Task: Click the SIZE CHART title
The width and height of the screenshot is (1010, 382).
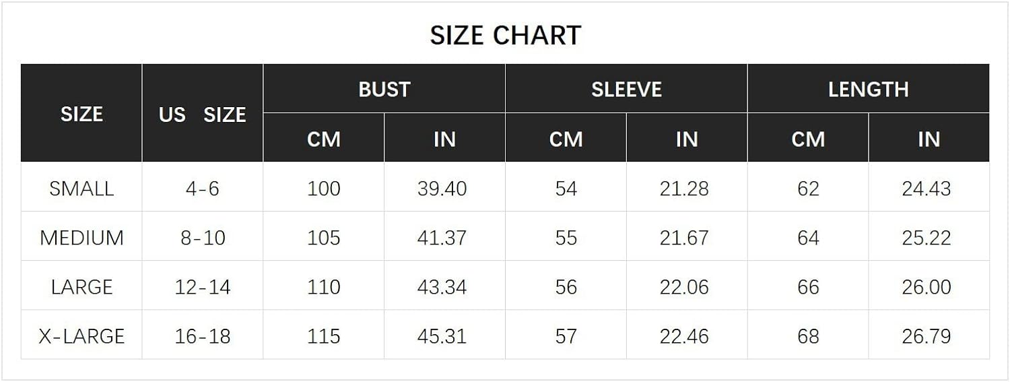Action: tap(505, 35)
